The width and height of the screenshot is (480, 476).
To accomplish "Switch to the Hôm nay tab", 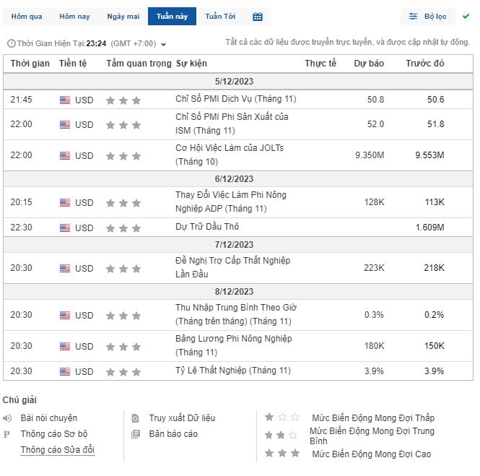I will pyautogui.click(x=74, y=17).
